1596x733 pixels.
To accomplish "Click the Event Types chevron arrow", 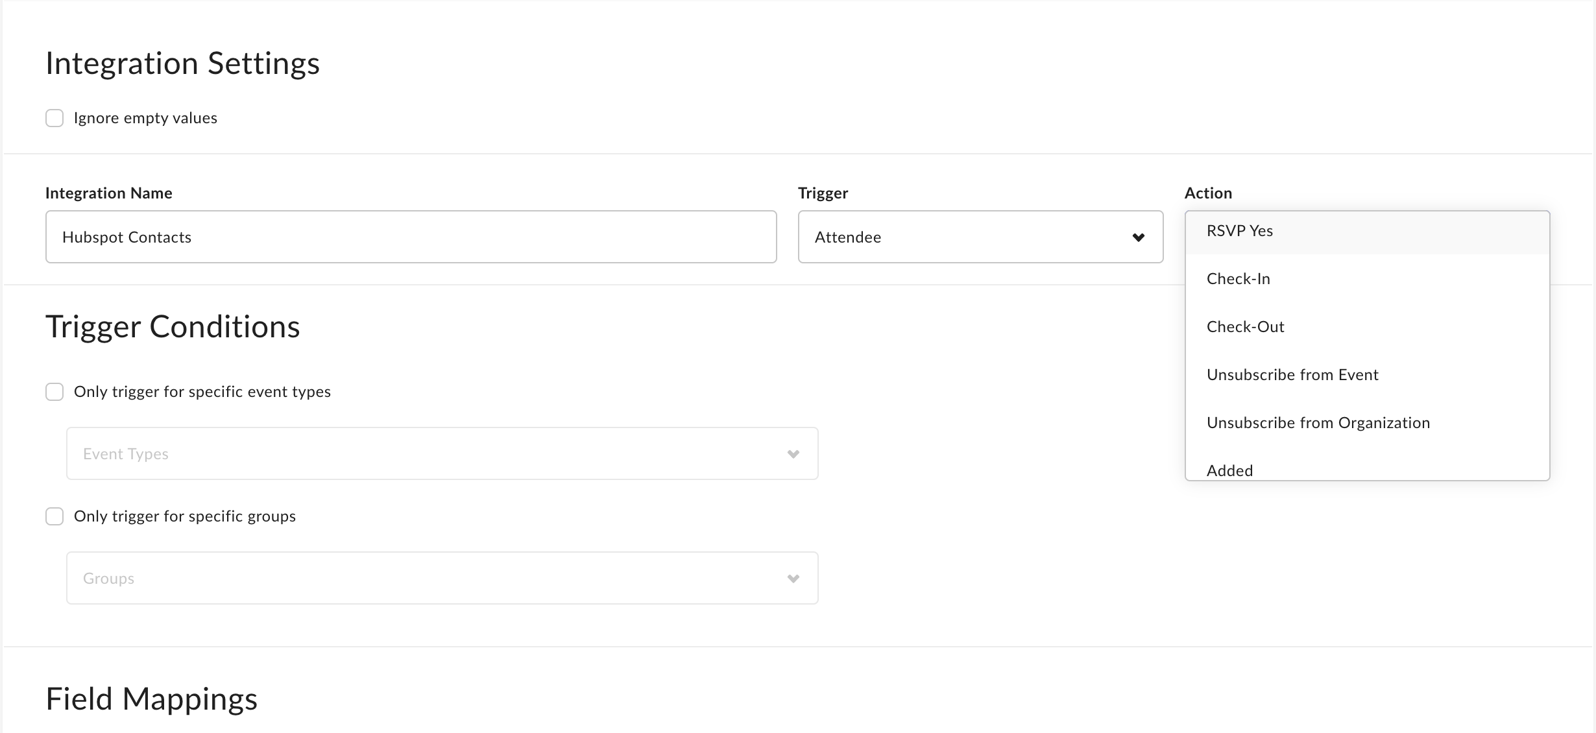I will [x=793, y=454].
